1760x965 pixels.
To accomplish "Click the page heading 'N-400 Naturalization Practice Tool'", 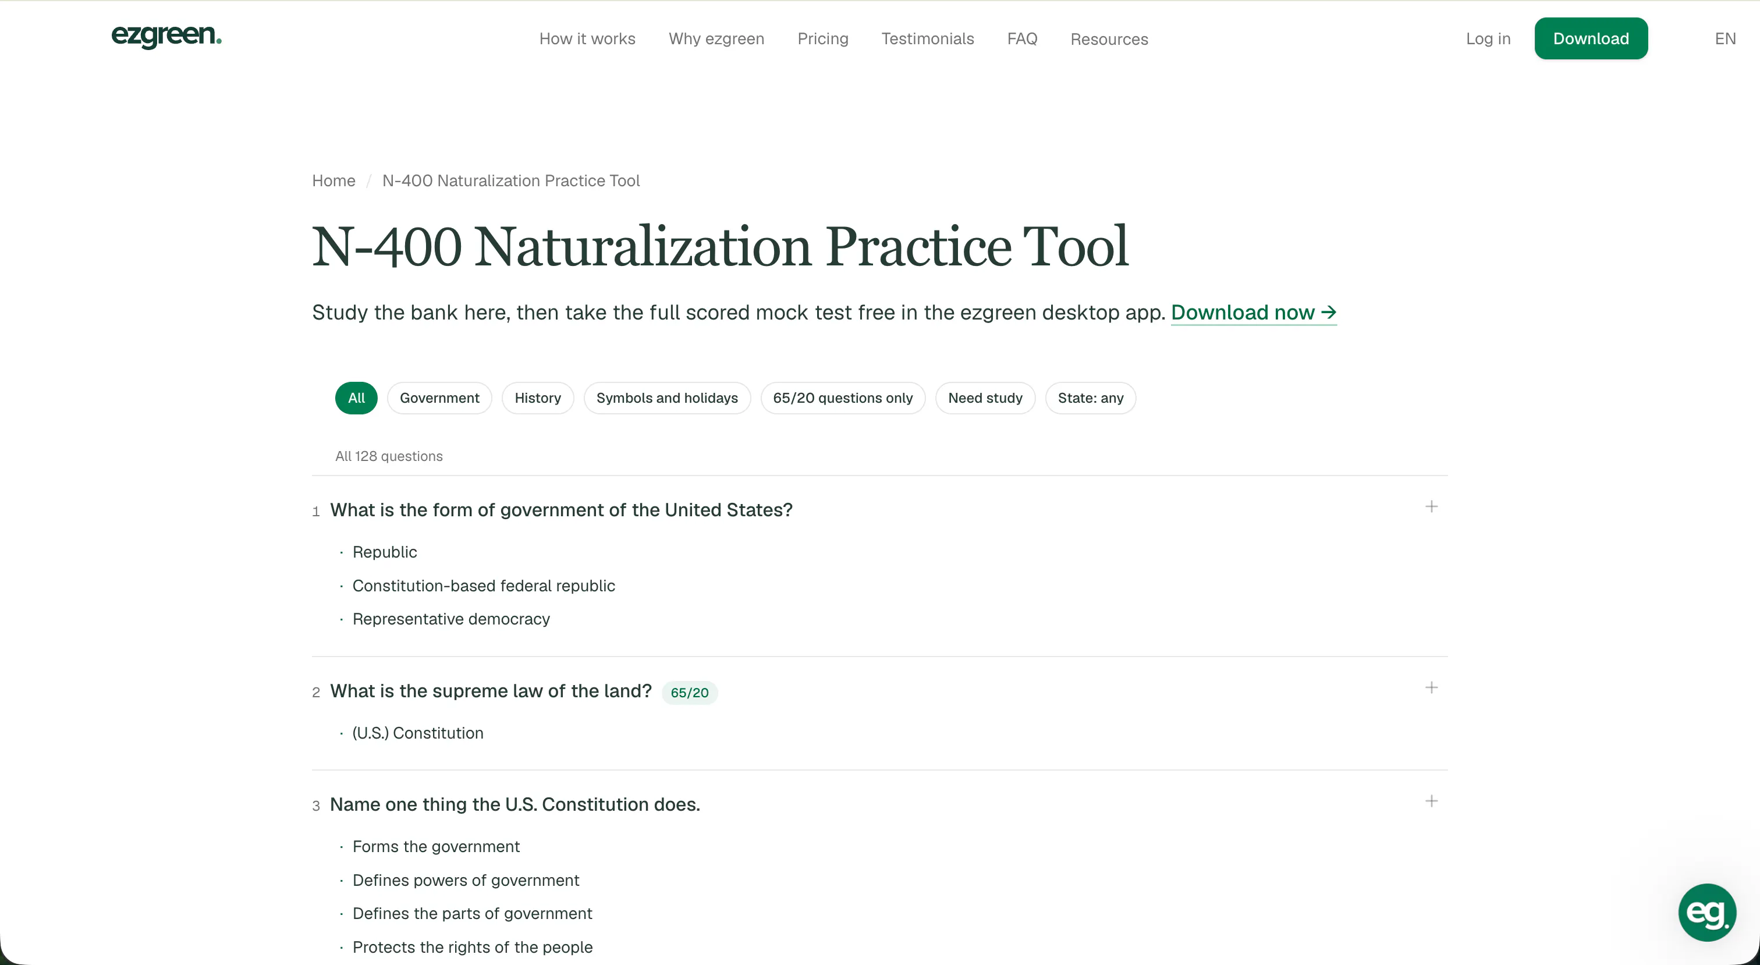I will (720, 247).
